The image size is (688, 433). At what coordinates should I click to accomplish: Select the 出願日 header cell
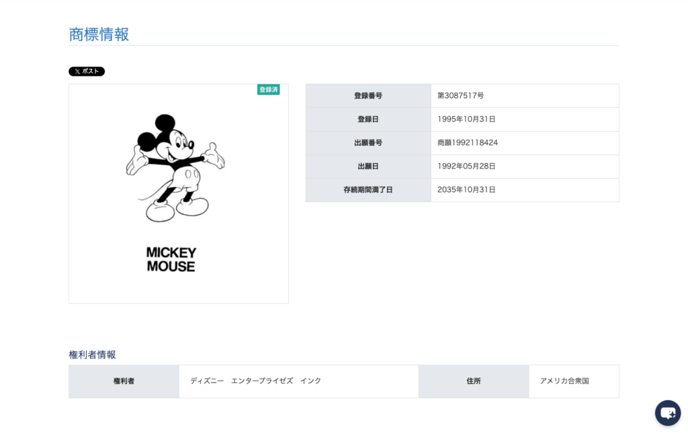pos(368,166)
